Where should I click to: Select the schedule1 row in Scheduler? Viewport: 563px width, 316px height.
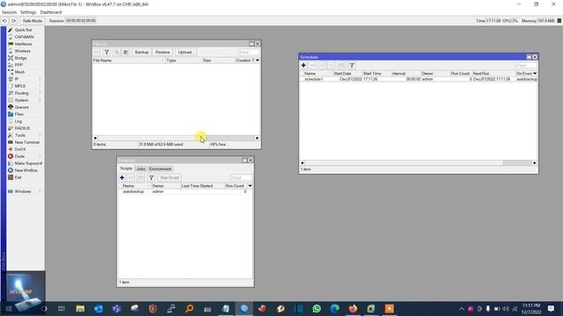click(419, 79)
